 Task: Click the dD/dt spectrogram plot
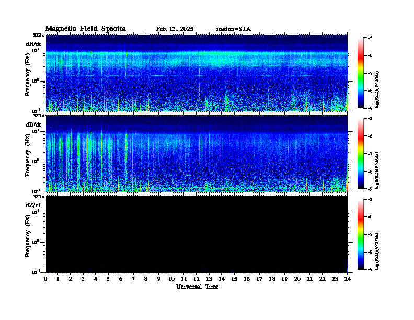click(197, 153)
